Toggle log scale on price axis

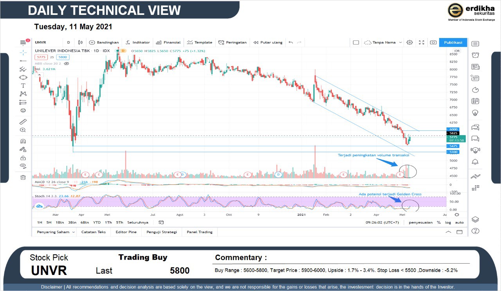[448, 222]
